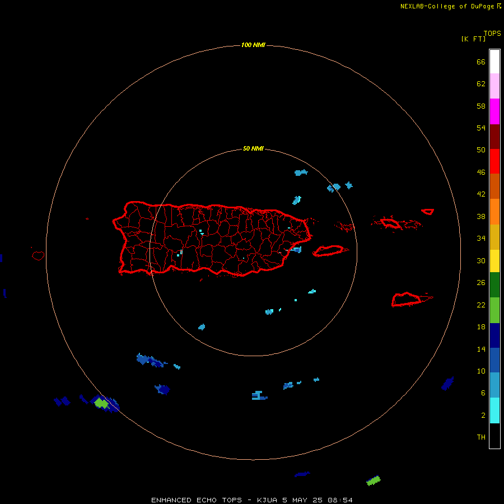Viewport: 504px width, 504px height.
Task: Click the "TH" legend label
Action: [x=481, y=437]
